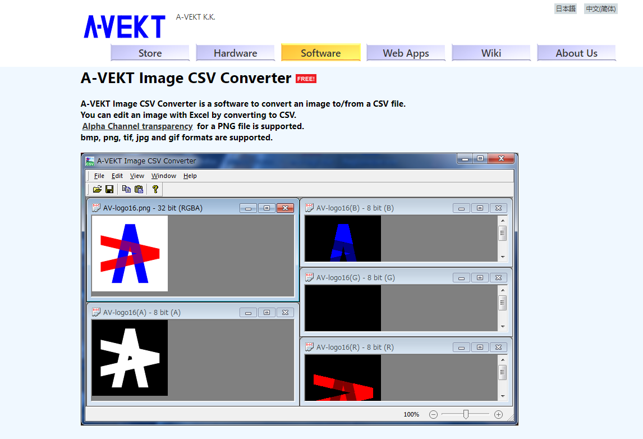The image size is (643, 439).
Task: Click the scrollbar thumb in AV-logo16(G) window
Action: (x=502, y=303)
